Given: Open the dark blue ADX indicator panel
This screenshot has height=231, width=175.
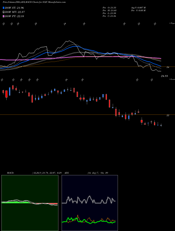Looking at the screenshot, I should [x=90, y=203].
